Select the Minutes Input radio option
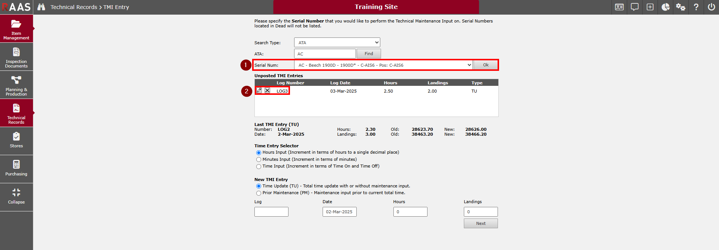The width and height of the screenshot is (719, 250). pos(259,160)
